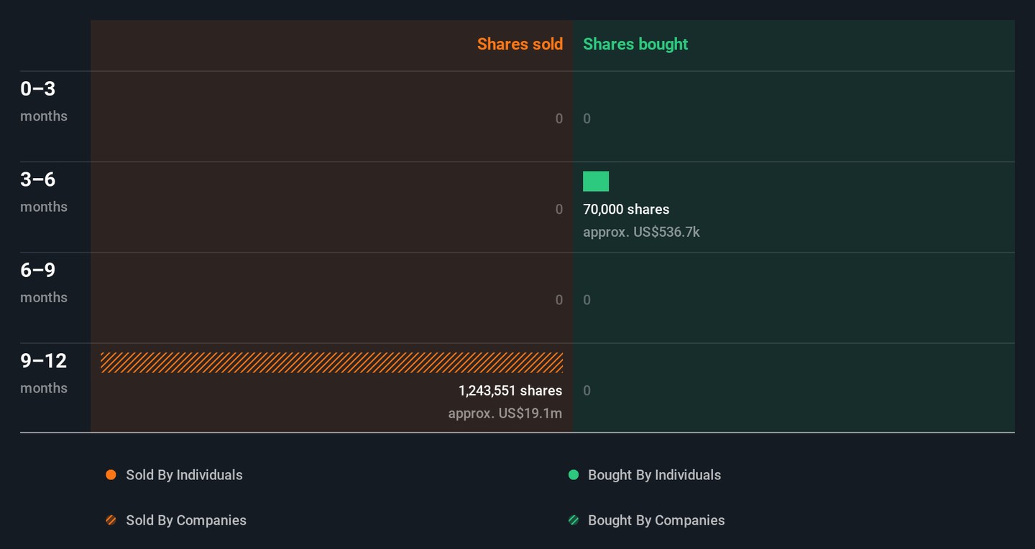
Task: Click the orange Sold By Individuals legend dot
Action: [x=111, y=475]
